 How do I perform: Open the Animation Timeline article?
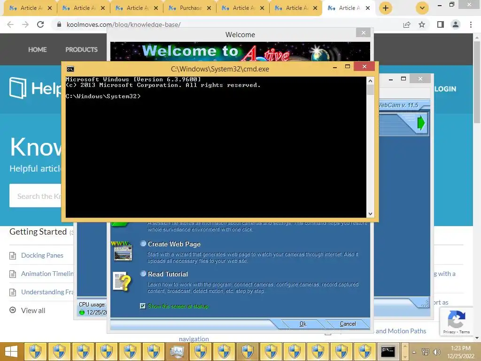click(x=47, y=274)
